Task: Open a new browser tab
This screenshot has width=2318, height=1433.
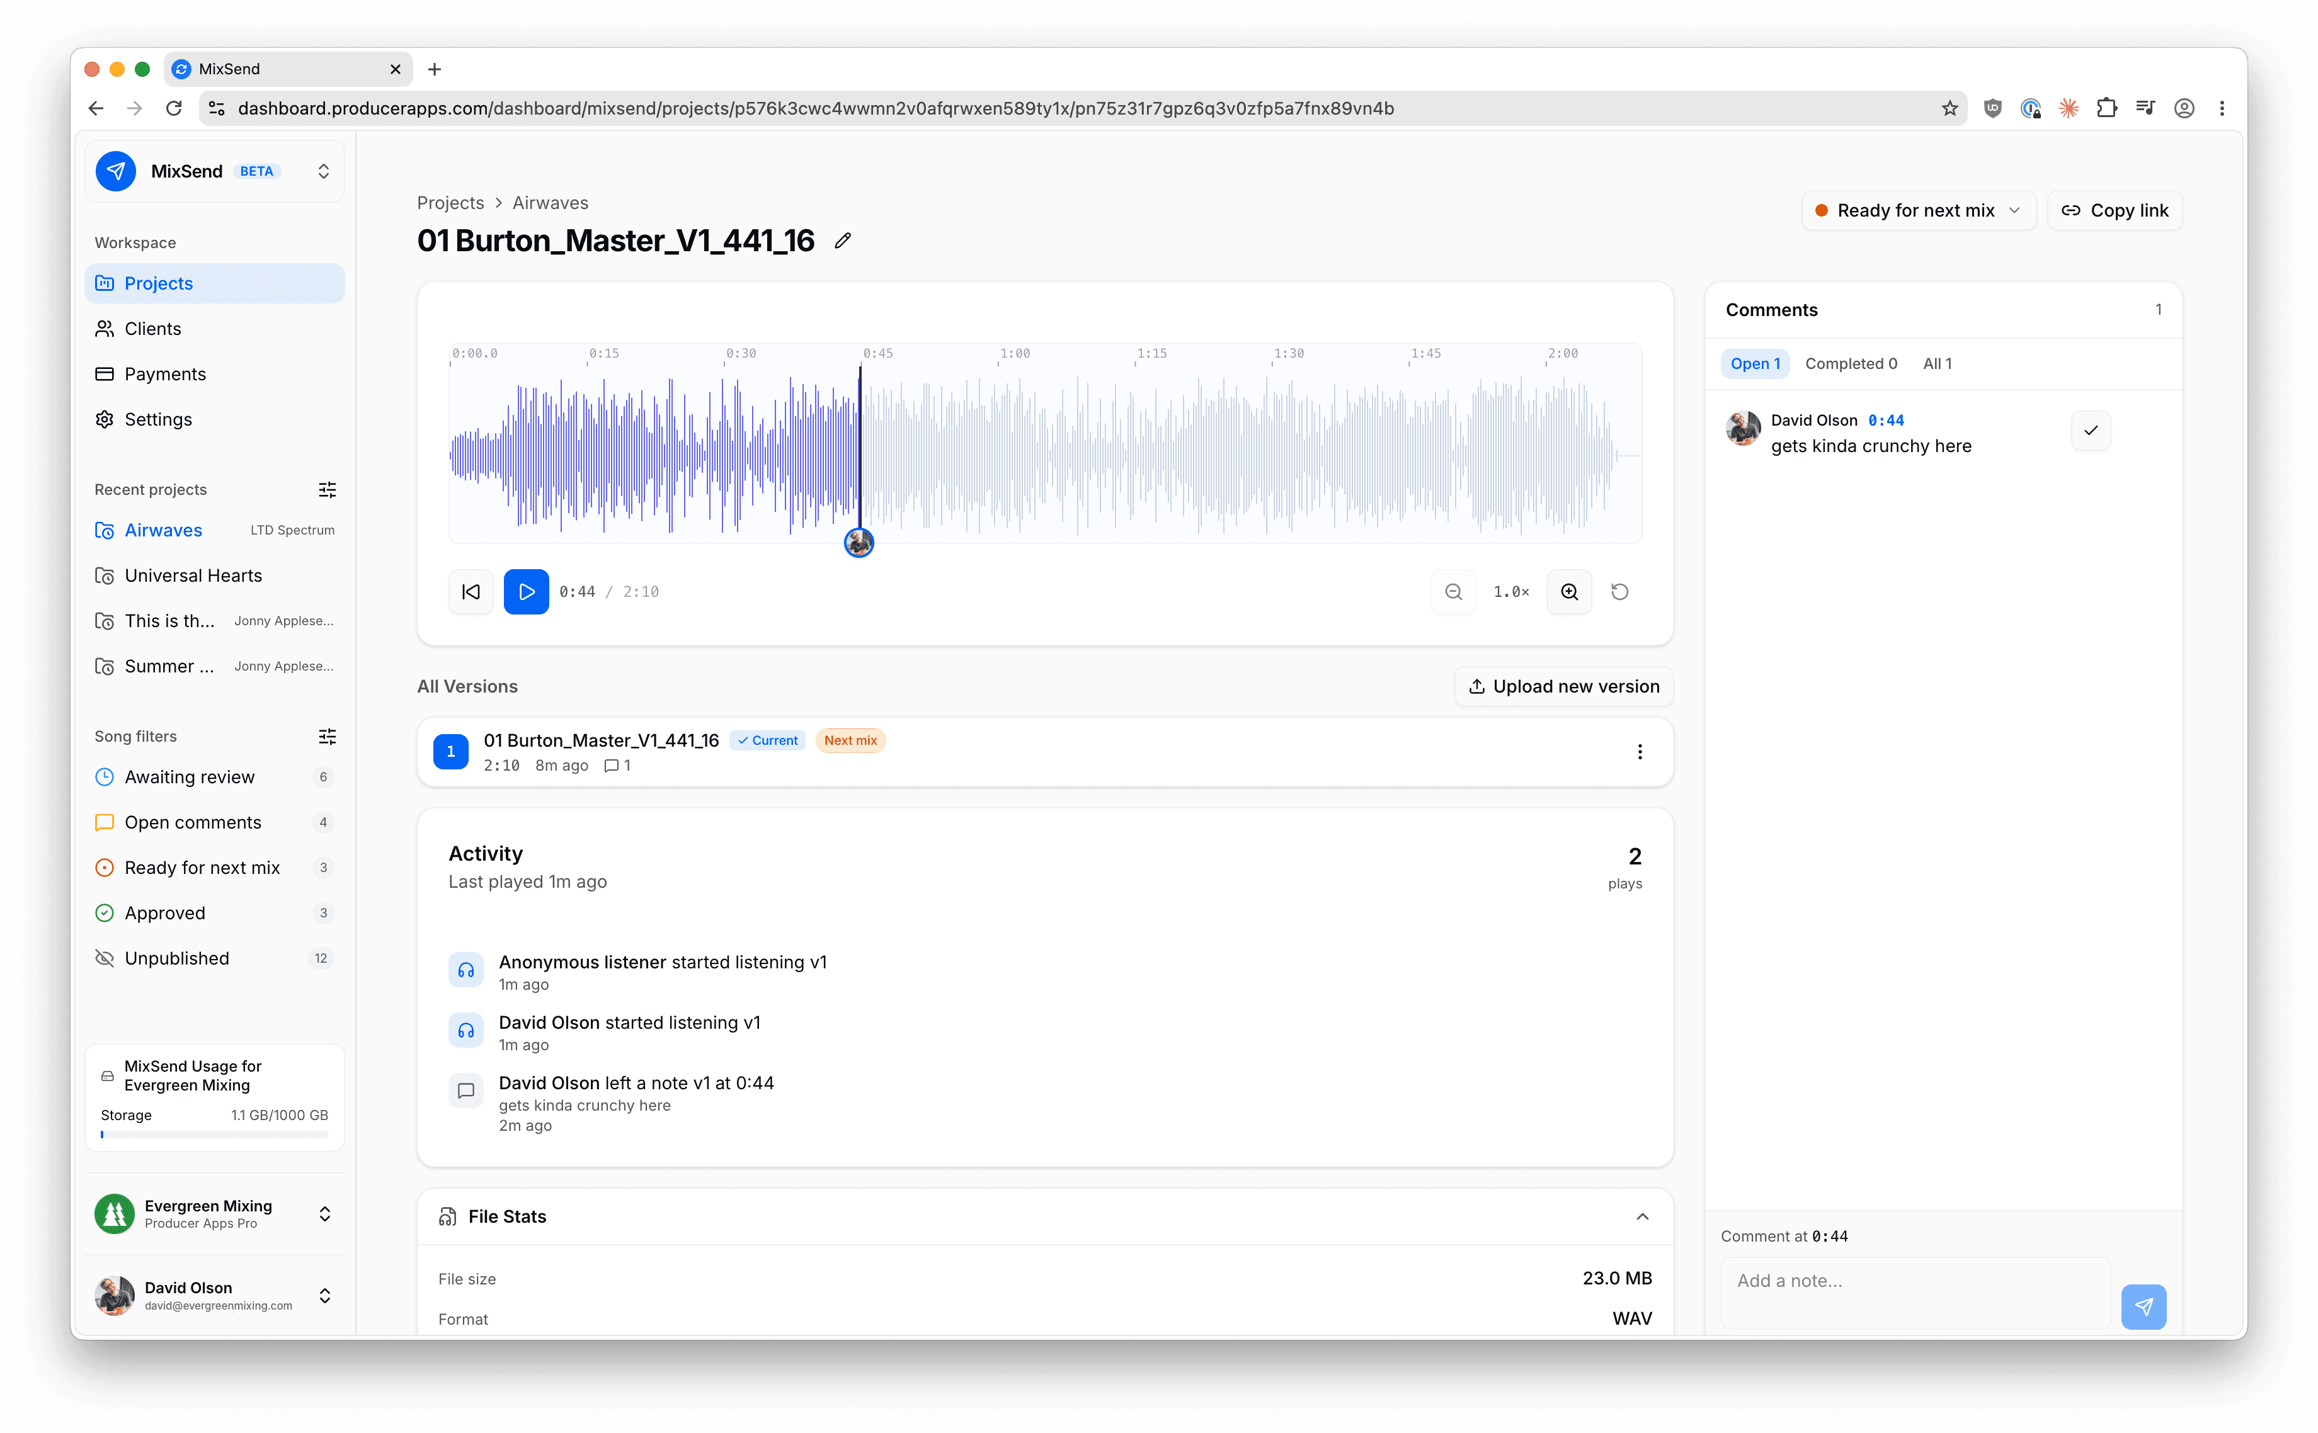Action: pos(434,69)
